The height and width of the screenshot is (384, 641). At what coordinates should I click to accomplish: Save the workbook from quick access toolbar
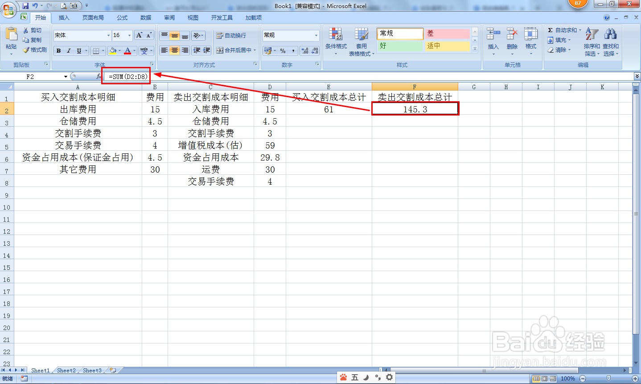point(25,6)
